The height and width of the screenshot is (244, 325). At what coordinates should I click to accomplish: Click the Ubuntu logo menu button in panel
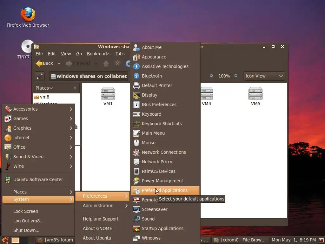pyautogui.click(x=5, y=240)
